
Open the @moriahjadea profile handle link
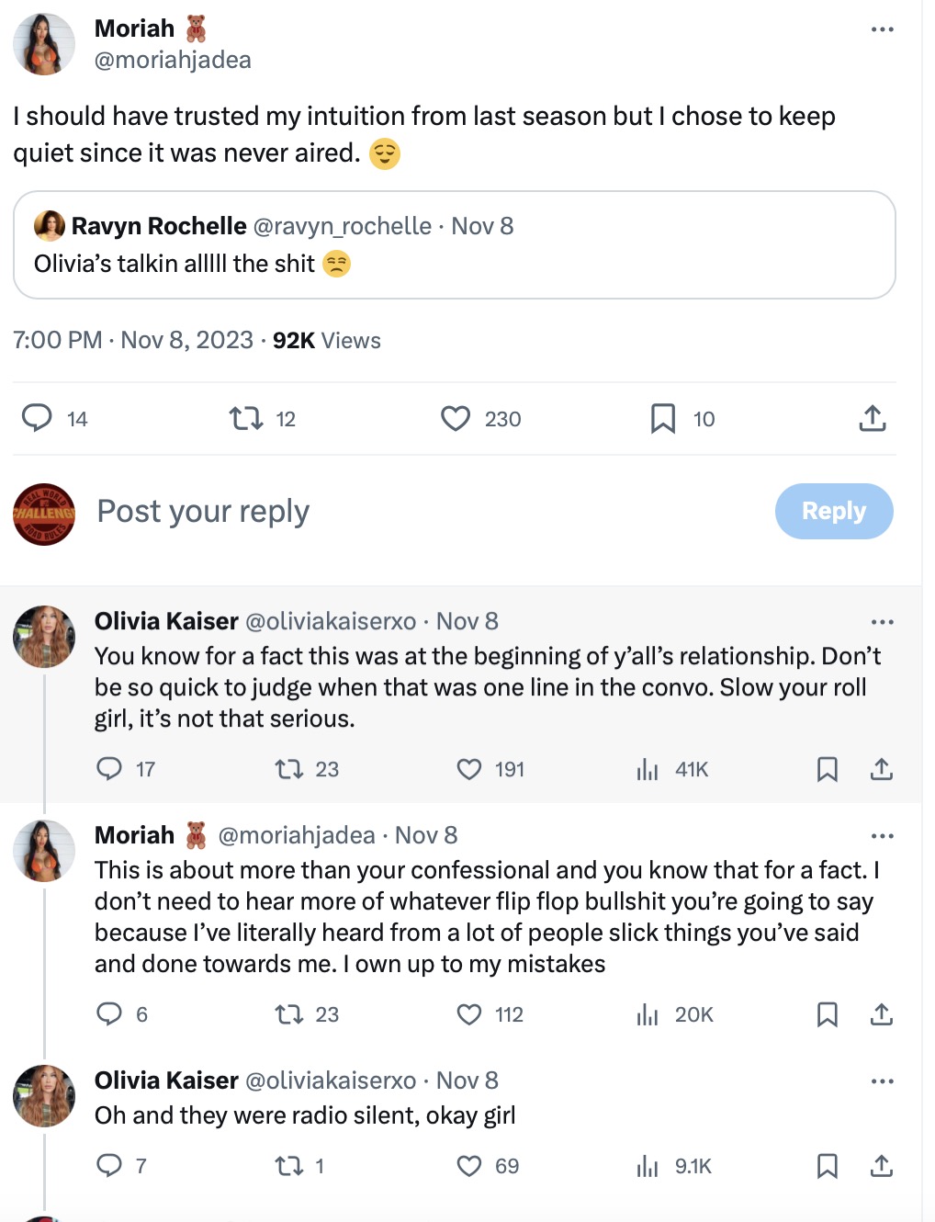pyautogui.click(x=173, y=60)
